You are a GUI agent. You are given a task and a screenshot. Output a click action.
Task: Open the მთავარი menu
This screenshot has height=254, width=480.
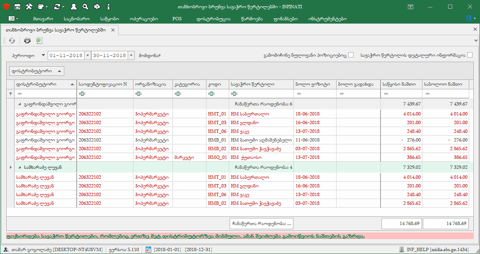click(x=43, y=19)
